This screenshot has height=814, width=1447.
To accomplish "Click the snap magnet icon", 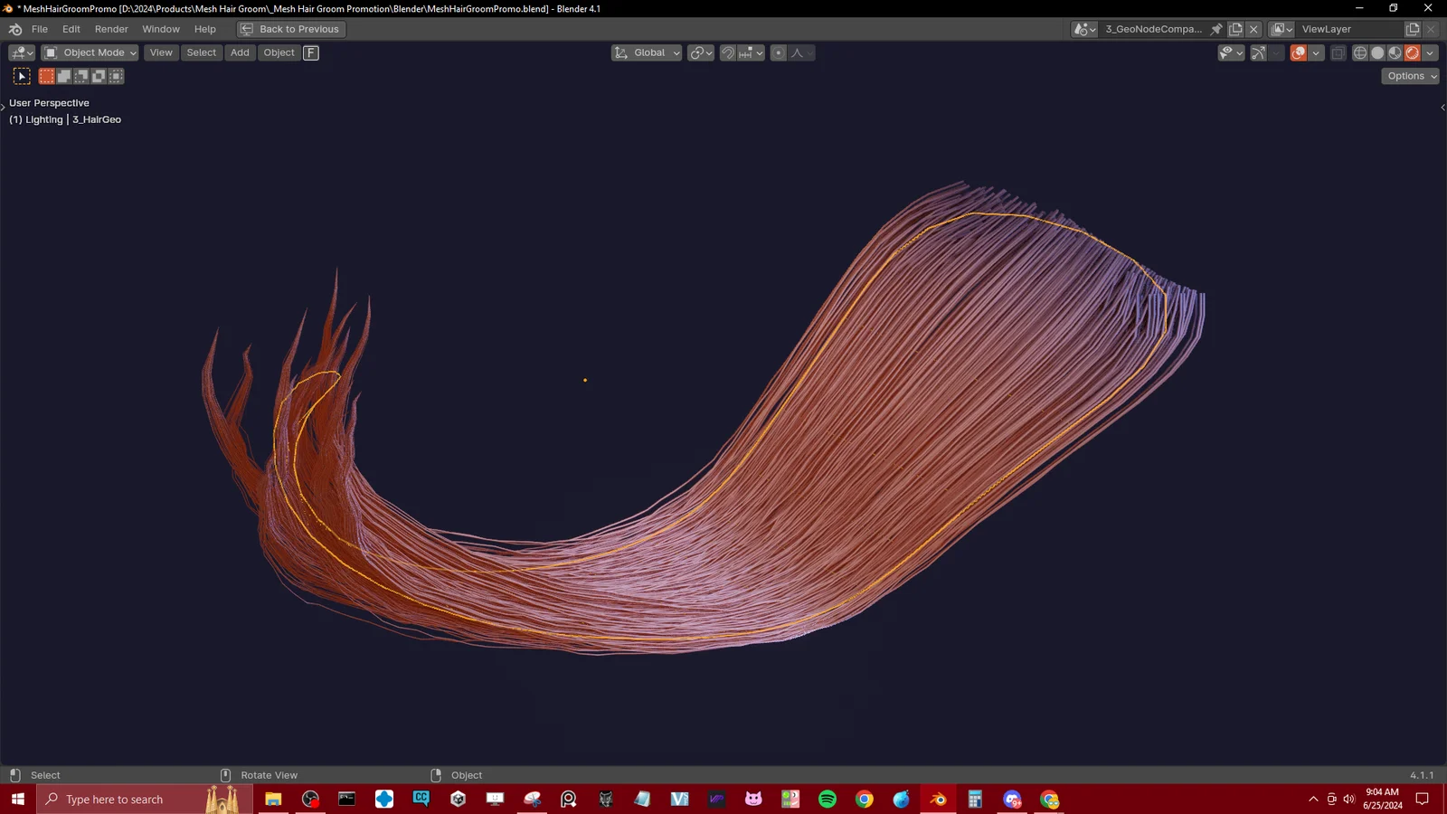I will click(727, 52).
